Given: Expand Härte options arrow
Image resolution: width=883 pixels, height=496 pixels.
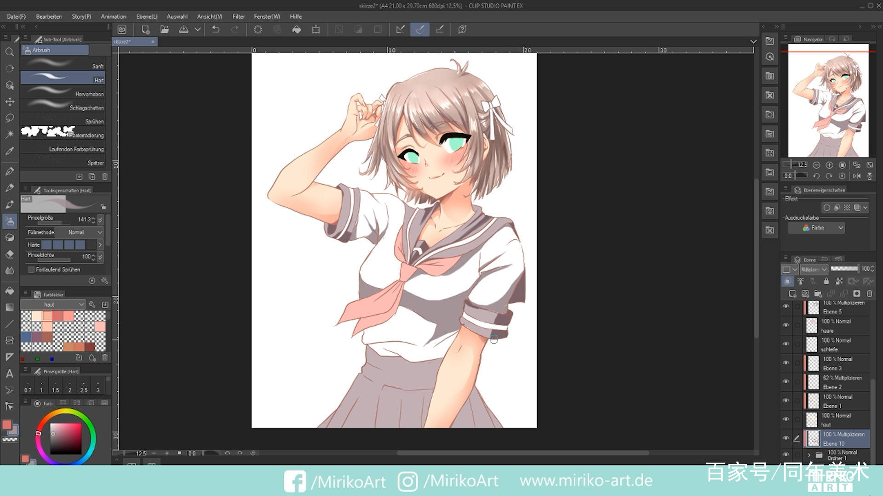Looking at the screenshot, I should tap(100, 245).
